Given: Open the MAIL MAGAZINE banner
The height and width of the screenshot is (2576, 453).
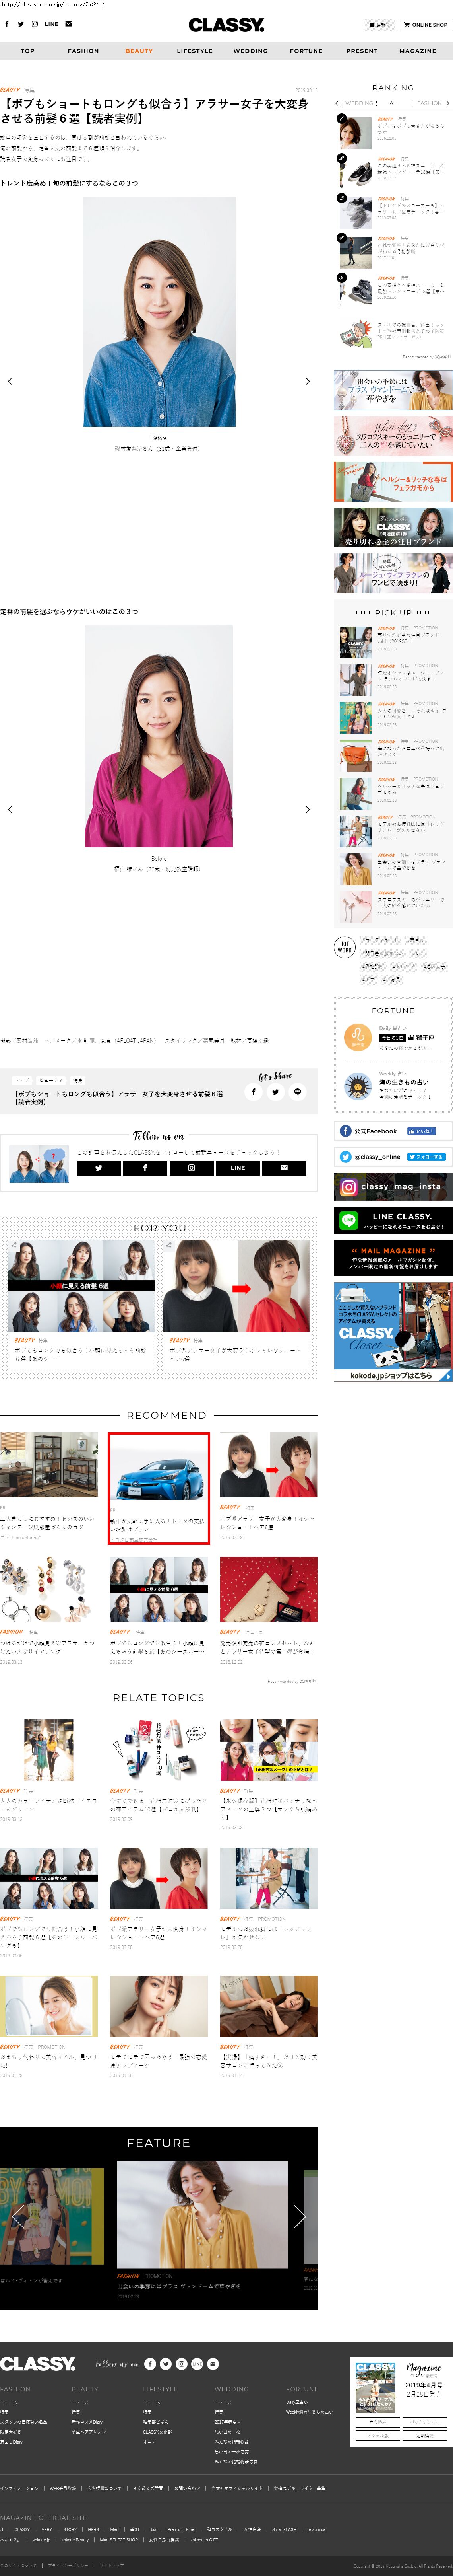Looking at the screenshot, I should pos(393,1258).
